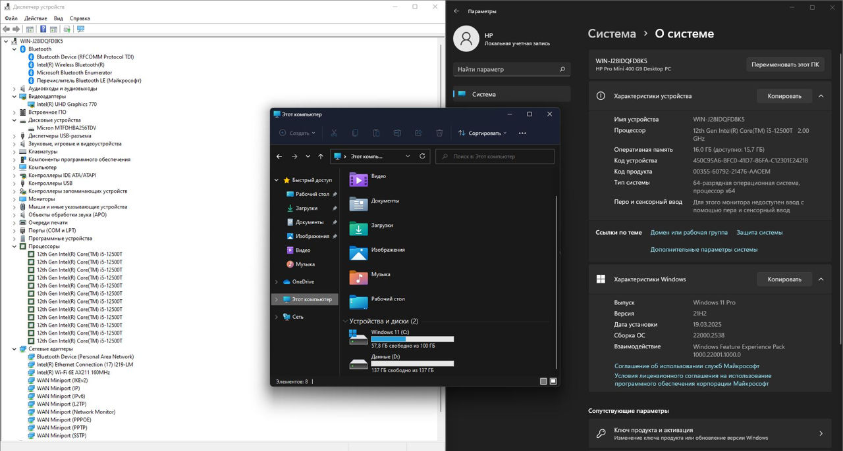This screenshot has width=843, height=451.
Task: Open the three-dots more options in Explorer
Action: (x=522, y=133)
